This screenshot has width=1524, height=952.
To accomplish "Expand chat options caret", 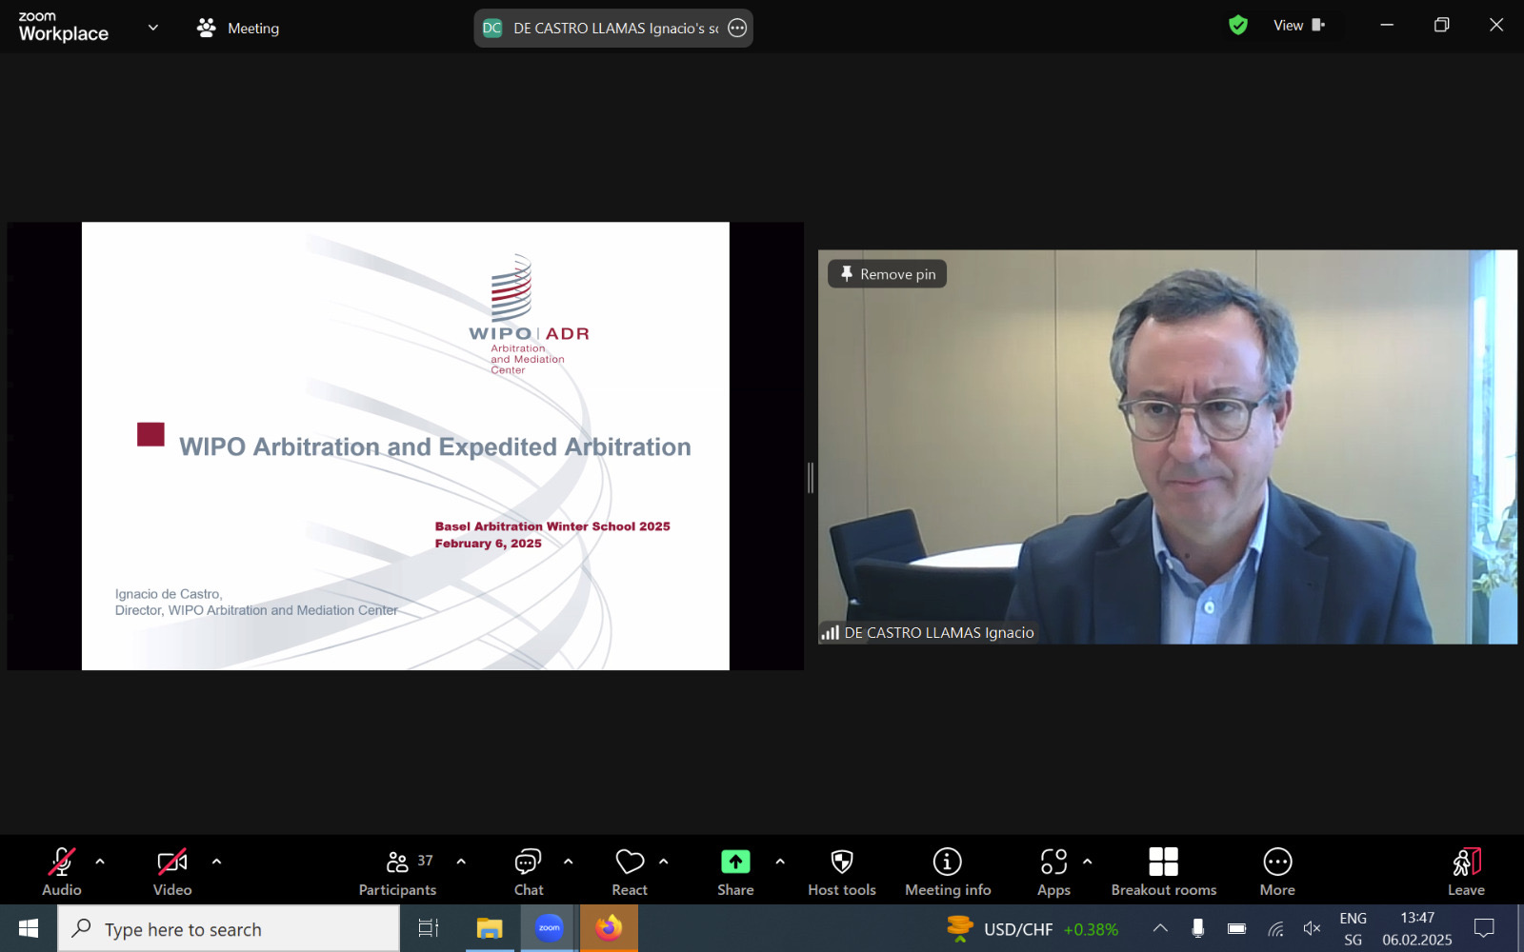I will click(x=569, y=862).
